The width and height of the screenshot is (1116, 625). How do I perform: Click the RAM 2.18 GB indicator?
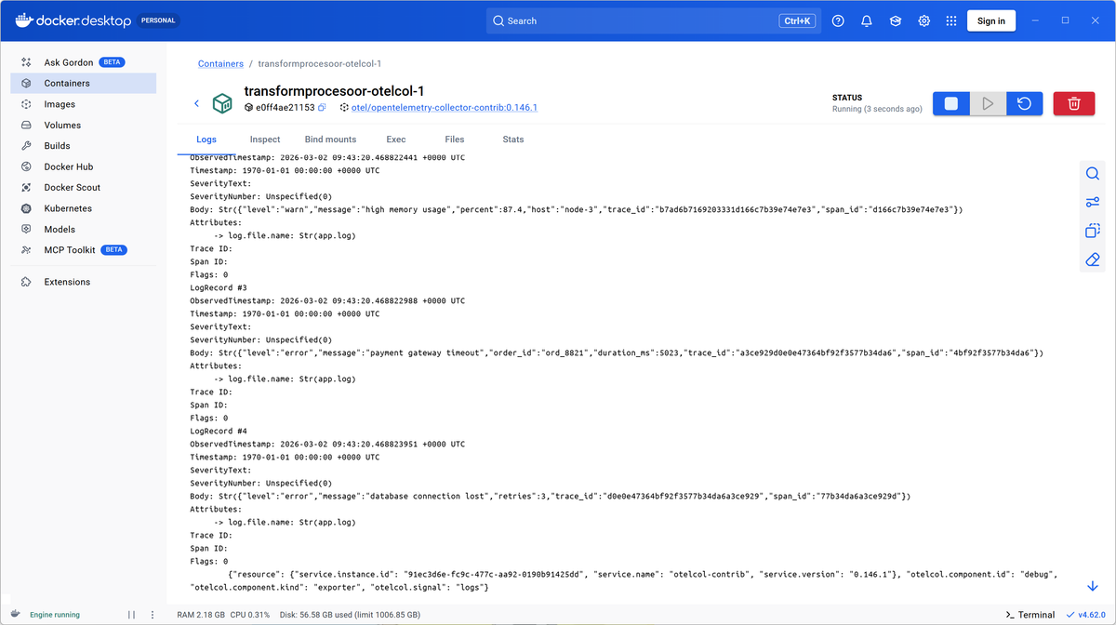click(201, 615)
